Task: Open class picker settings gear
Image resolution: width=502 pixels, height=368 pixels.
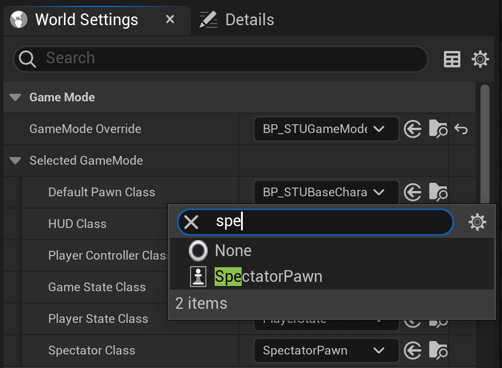Action: 477,222
